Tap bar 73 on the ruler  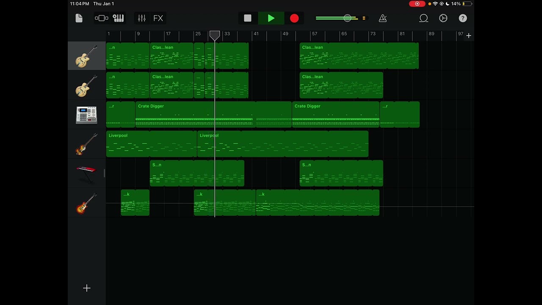point(373,34)
